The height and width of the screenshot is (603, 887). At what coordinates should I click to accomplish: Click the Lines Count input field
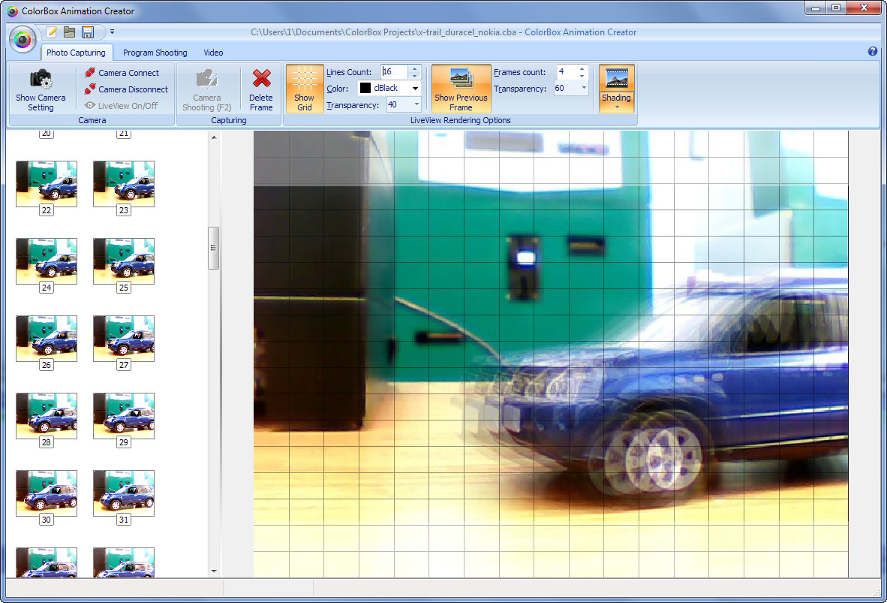tap(395, 72)
